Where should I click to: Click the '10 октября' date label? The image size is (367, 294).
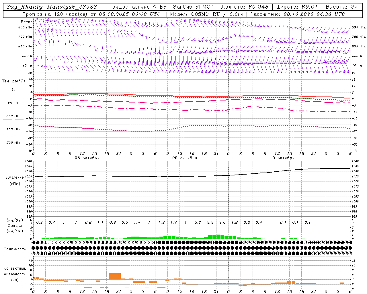point(282,158)
